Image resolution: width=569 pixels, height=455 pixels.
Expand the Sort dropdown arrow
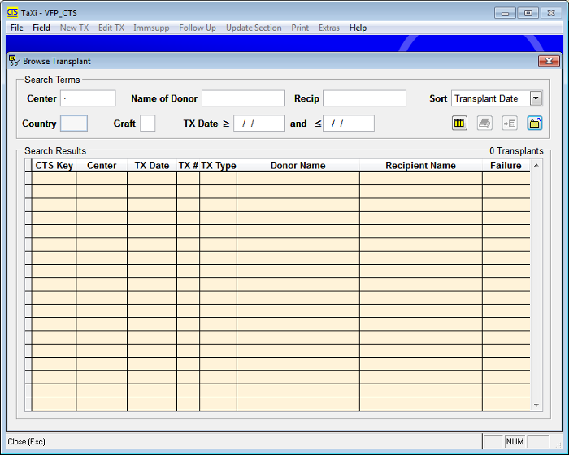pos(536,98)
